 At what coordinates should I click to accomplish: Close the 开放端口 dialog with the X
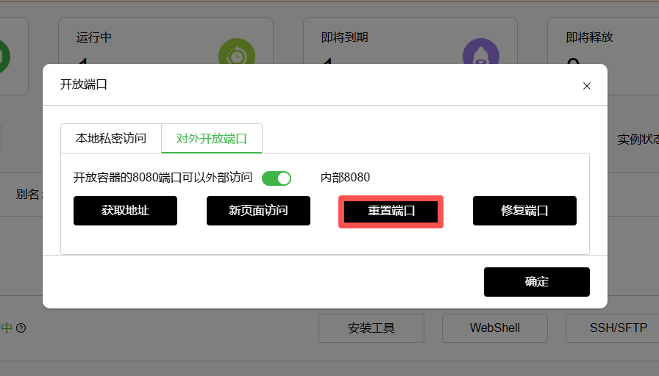click(587, 86)
